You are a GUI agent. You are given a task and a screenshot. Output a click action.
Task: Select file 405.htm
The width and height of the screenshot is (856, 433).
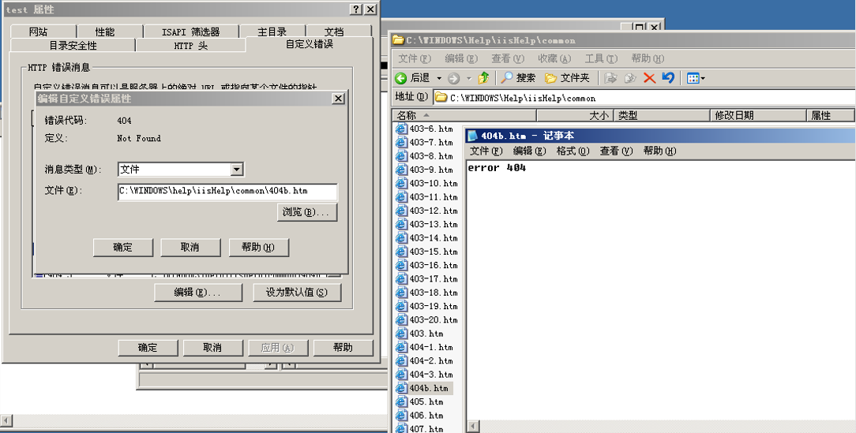(x=420, y=401)
